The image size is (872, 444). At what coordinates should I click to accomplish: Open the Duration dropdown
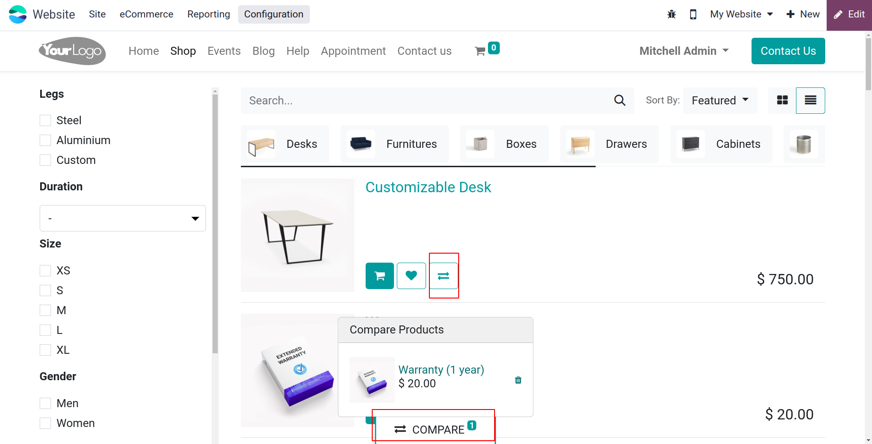click(123, 218)
